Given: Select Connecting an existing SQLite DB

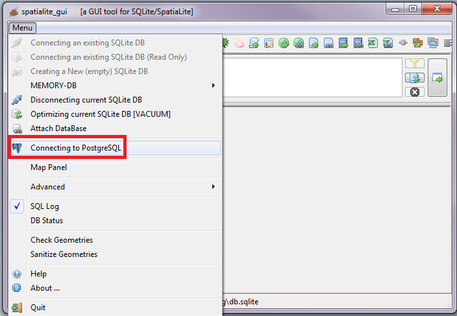Looking at the screenshot, I should point(115,43).
